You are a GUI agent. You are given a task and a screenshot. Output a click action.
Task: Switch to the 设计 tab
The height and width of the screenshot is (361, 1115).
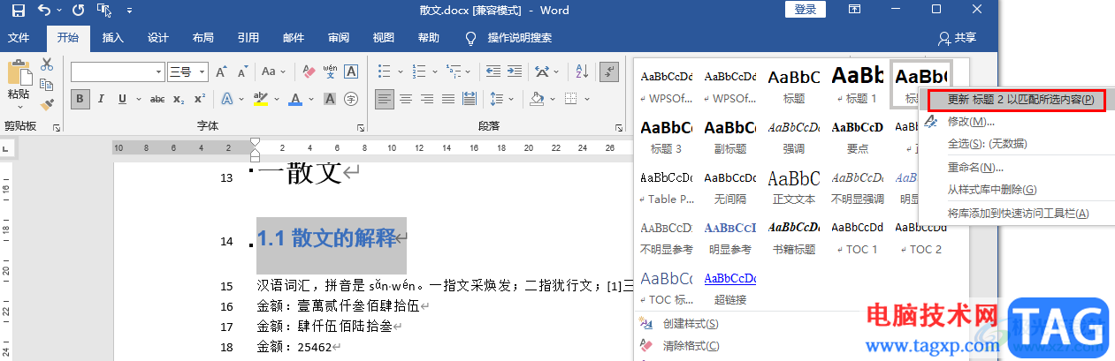pos(158,38)
